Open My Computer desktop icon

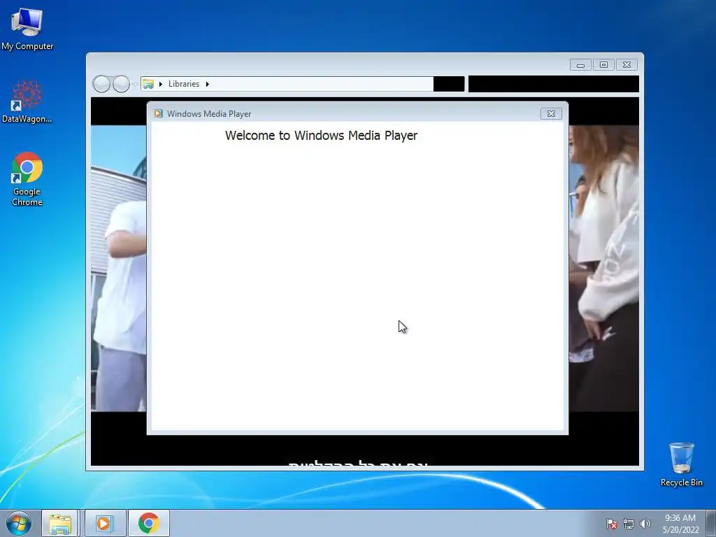27,29
